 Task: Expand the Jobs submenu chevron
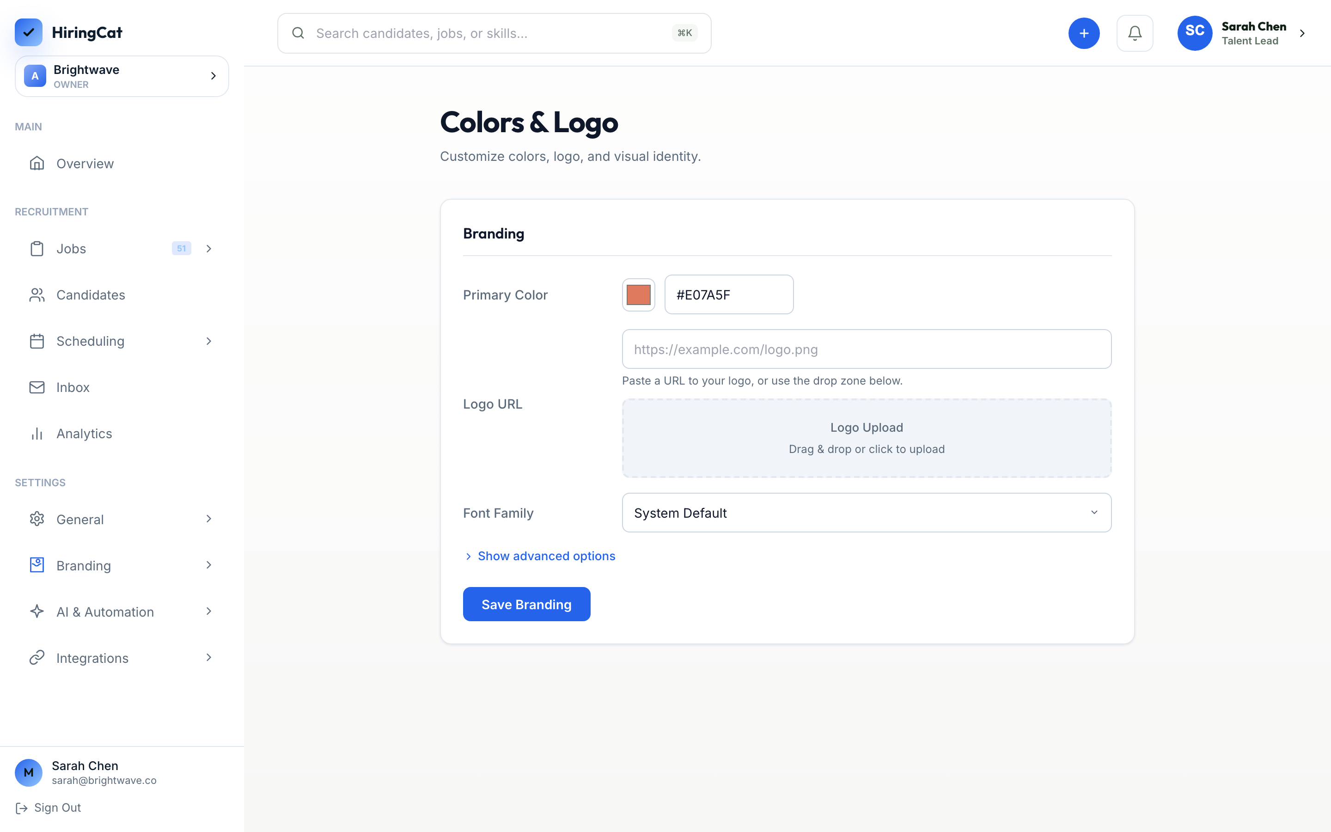click(x=209, y=249)
